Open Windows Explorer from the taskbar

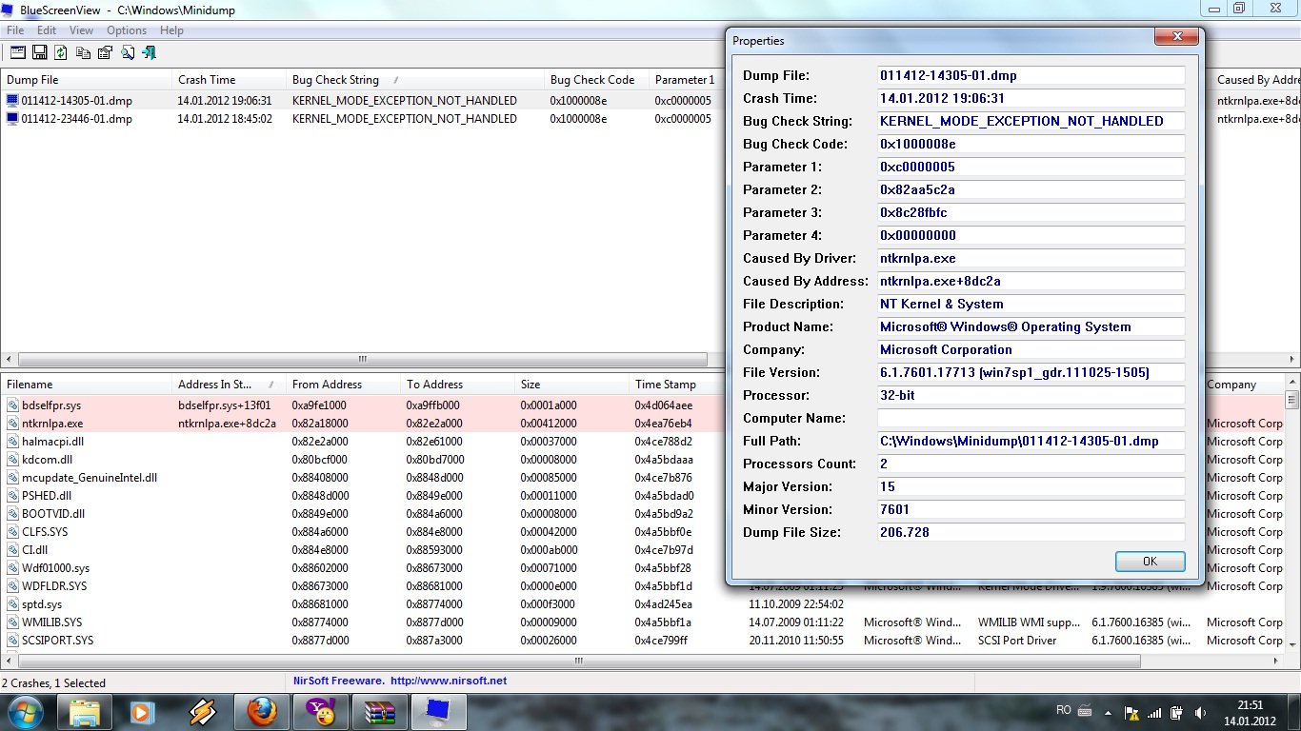(85, 712)
